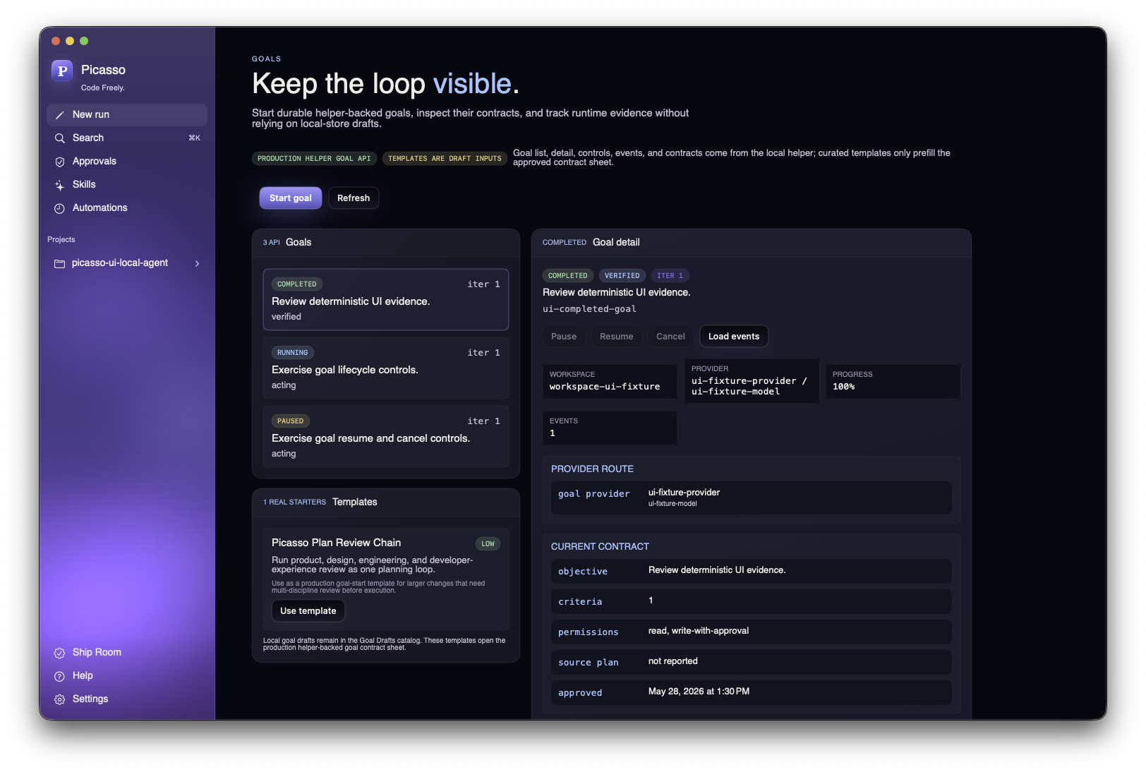
Task: Click the Ship Room icon
Action: 60,653
